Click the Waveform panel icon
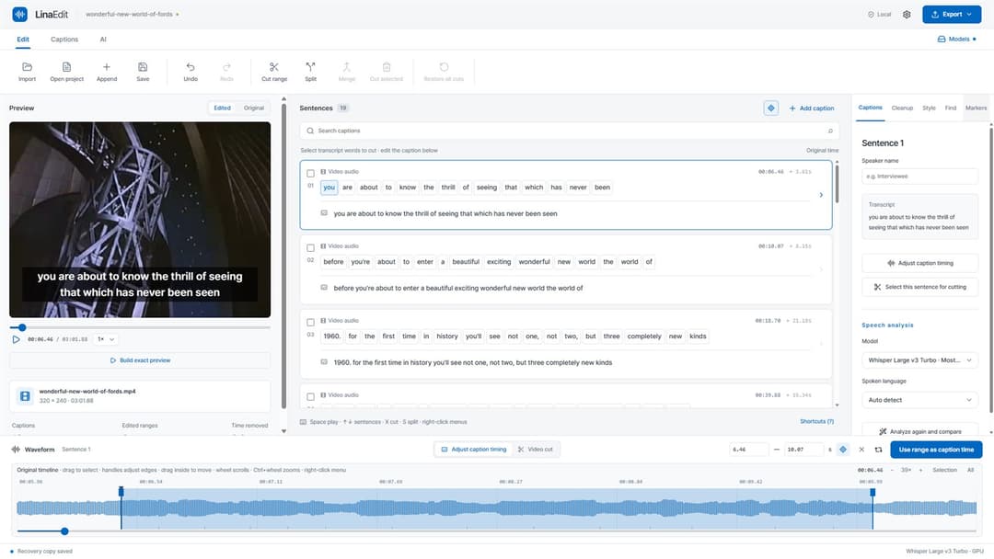 click(16, 450)
